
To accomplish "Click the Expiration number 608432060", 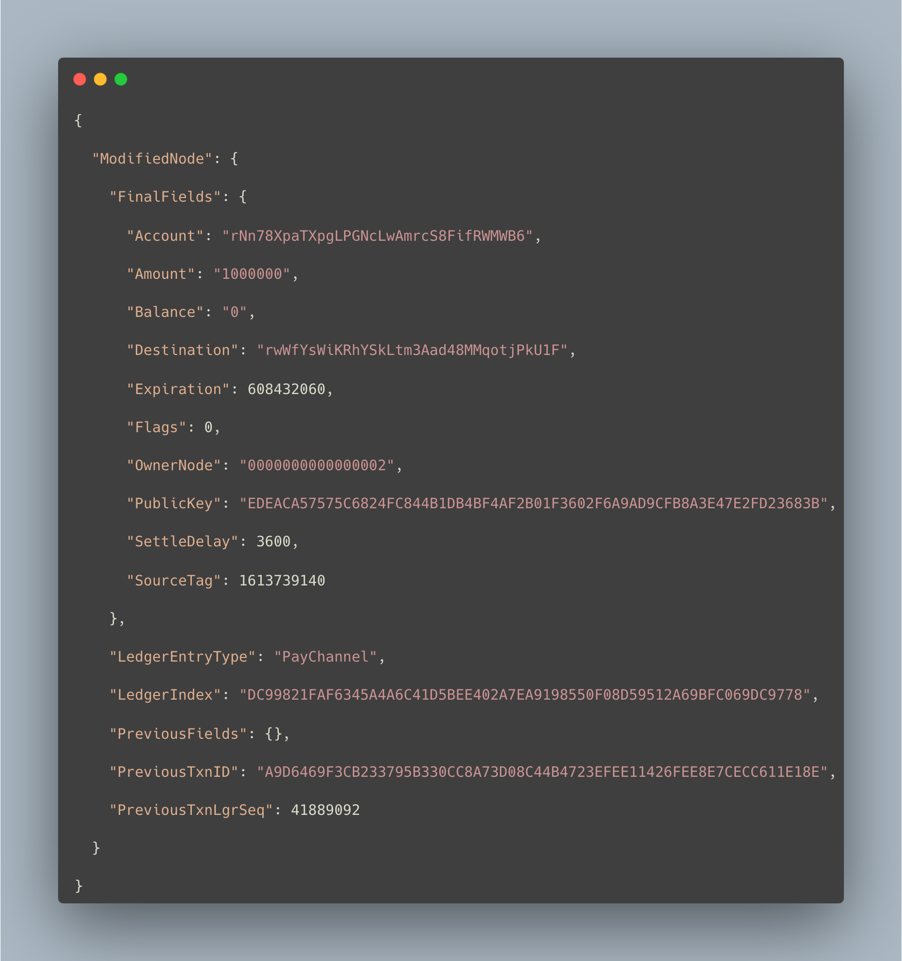I will [x=286, y=389].
